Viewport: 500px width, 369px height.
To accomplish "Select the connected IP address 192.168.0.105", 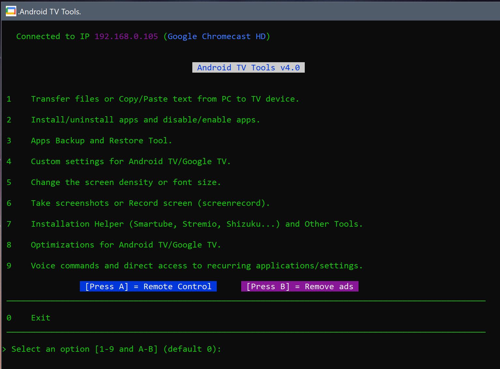I will (126, 36).
